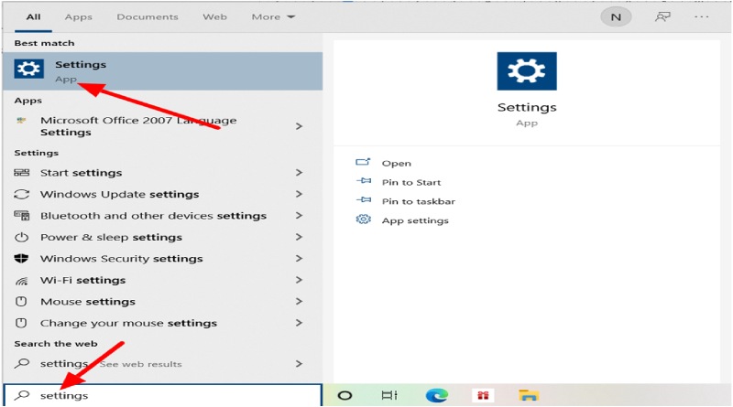Click the search box containing settings

[163, 395]
